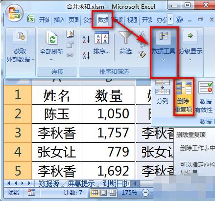Open the 公式 ribbon tab
Image resolution: width=215 pixels, height=201 pixels.
(88, 20)
